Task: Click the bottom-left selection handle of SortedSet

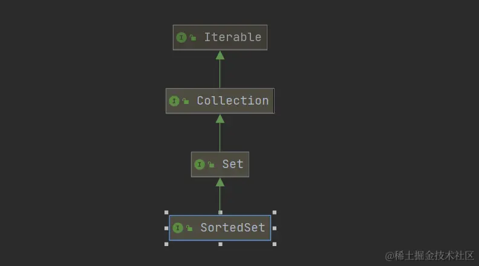Action: [166, 244]
